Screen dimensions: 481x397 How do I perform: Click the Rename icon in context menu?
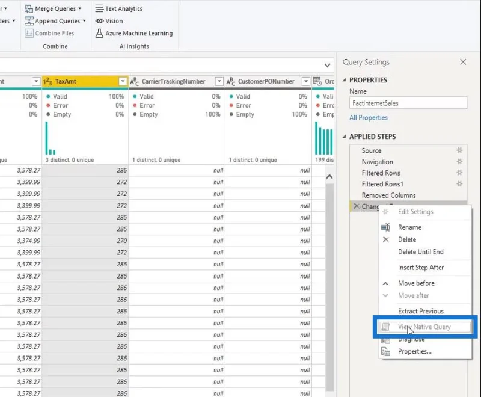385,227
